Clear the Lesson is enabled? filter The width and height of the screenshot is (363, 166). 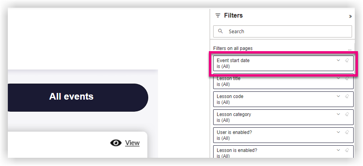(x=347, y=150)
